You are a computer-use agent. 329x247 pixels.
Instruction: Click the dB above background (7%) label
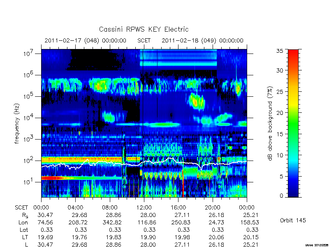[x=271, y=124]
